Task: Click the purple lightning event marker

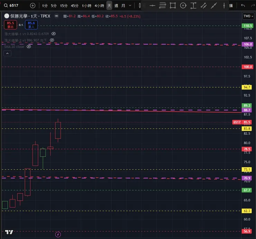Action: pyautogui.click(x=58, y=235)
